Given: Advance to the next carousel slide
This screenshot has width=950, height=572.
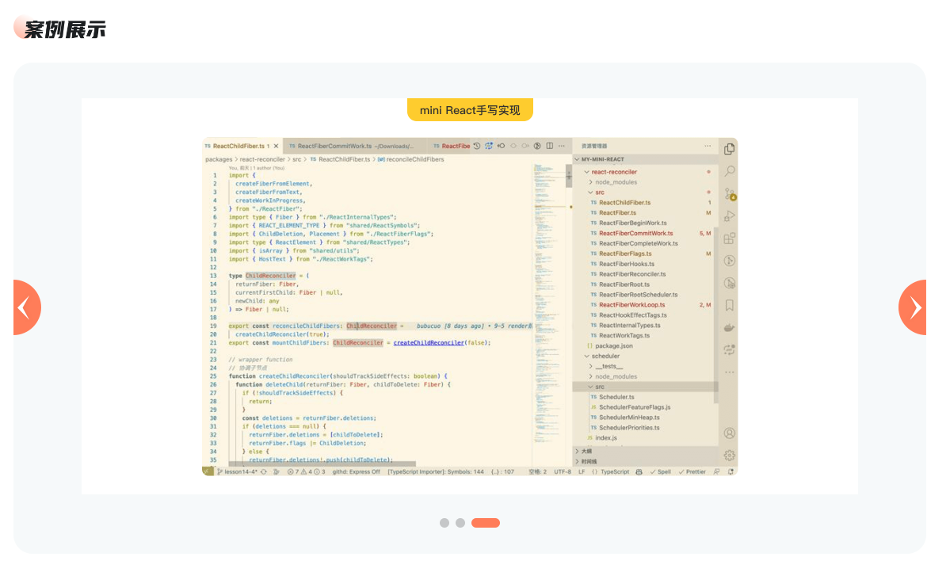Looking at the screenshot, I should tap(913, 307).
